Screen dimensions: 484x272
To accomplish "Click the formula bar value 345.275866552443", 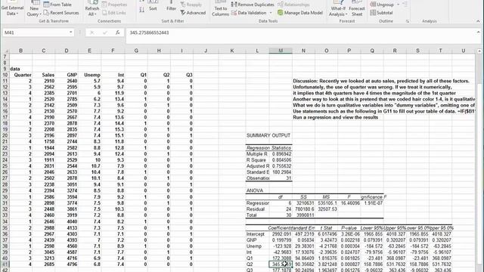I will [149, 32].
